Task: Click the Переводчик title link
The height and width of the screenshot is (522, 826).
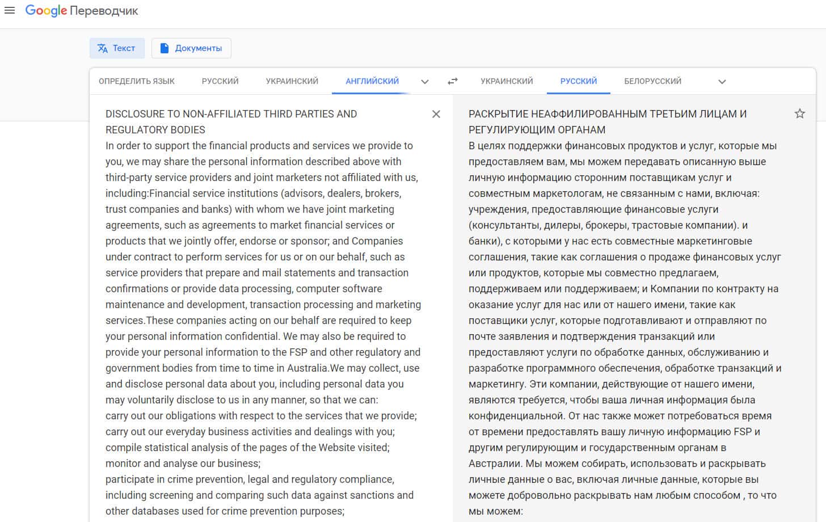Action: tap(104, 11)
